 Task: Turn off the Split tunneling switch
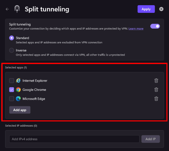pos(155,26)
